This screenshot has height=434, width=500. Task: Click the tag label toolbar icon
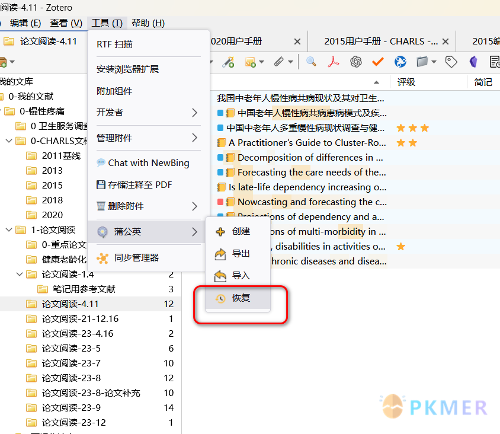coord(451,62)
